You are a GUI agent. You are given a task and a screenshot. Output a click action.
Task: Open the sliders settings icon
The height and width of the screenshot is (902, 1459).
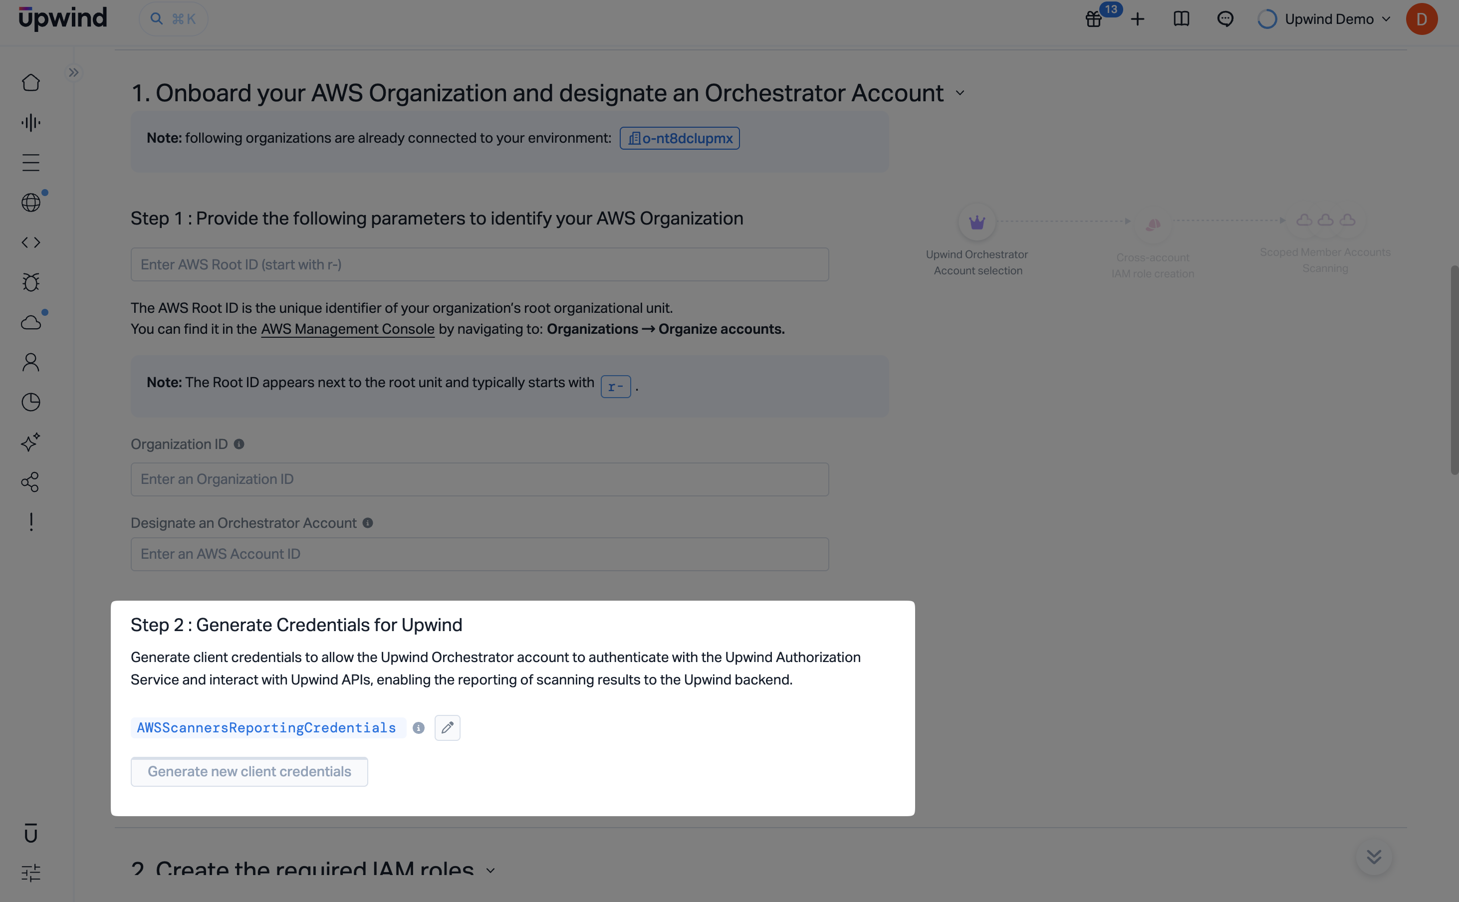31,874
